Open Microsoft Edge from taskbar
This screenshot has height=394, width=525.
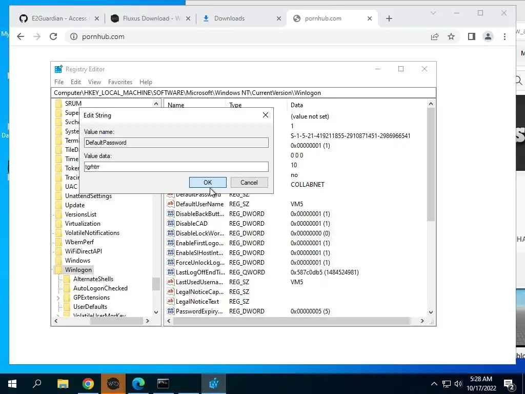tap(138, 384)
